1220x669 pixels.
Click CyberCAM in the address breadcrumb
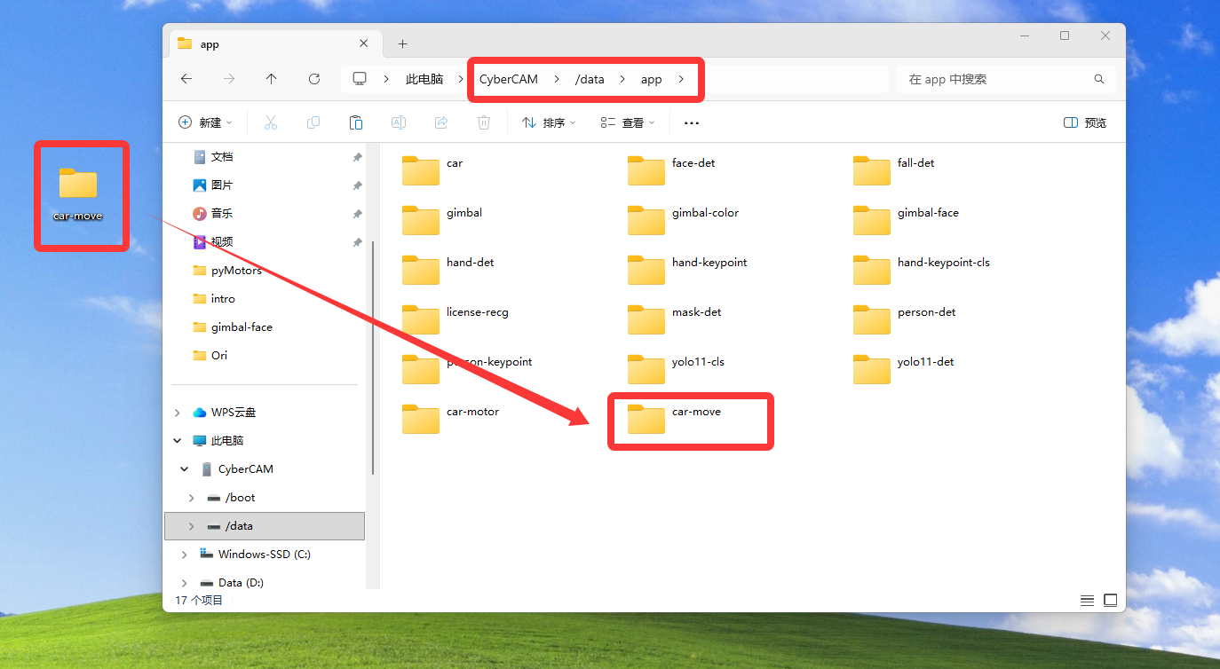pyautogui.click(x=509, y=79)
